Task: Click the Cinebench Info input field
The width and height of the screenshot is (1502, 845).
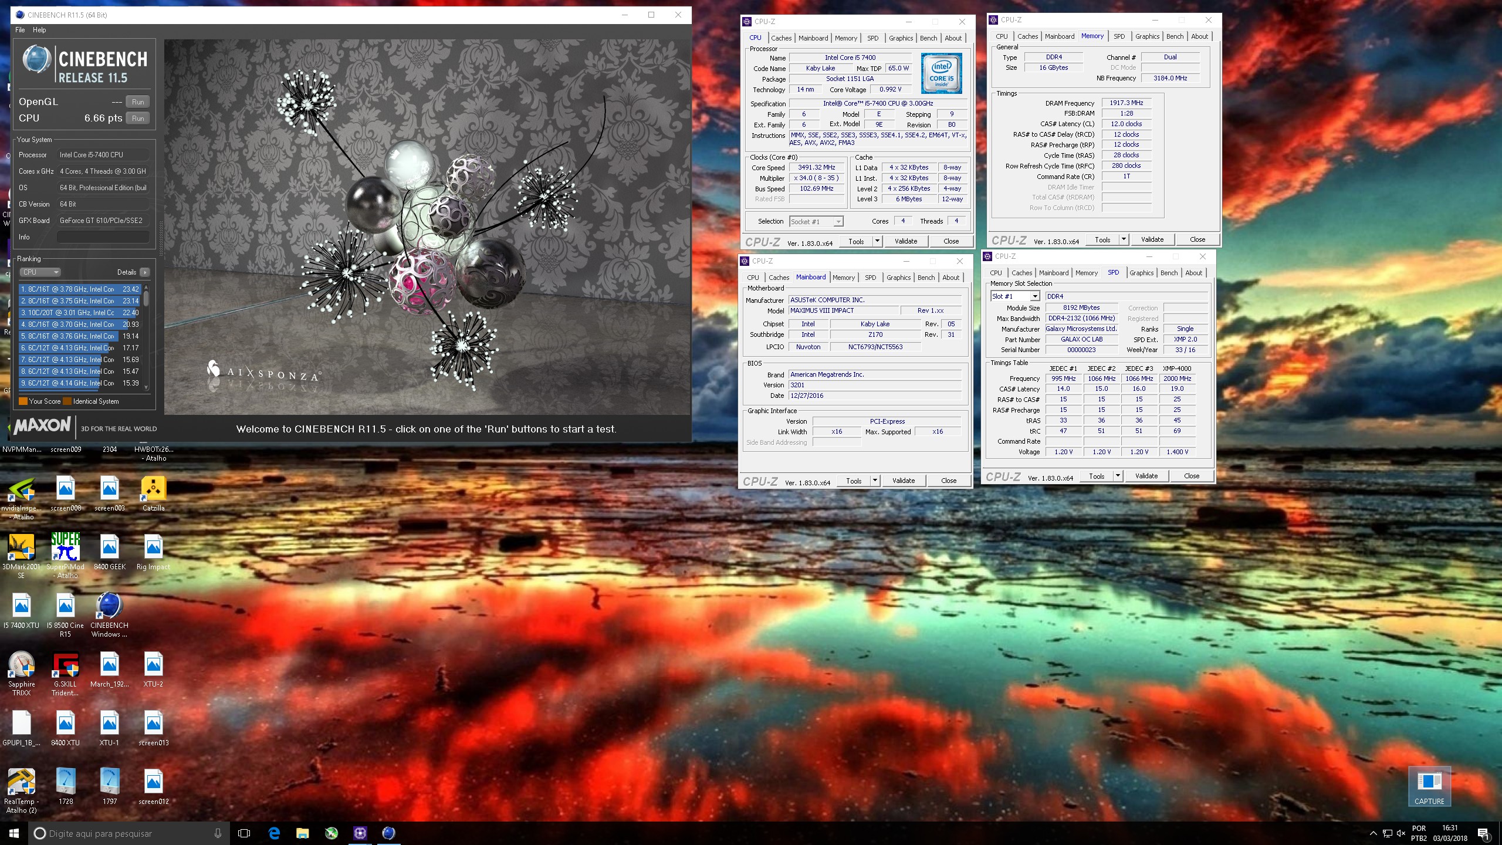Action: click(103, 237)
